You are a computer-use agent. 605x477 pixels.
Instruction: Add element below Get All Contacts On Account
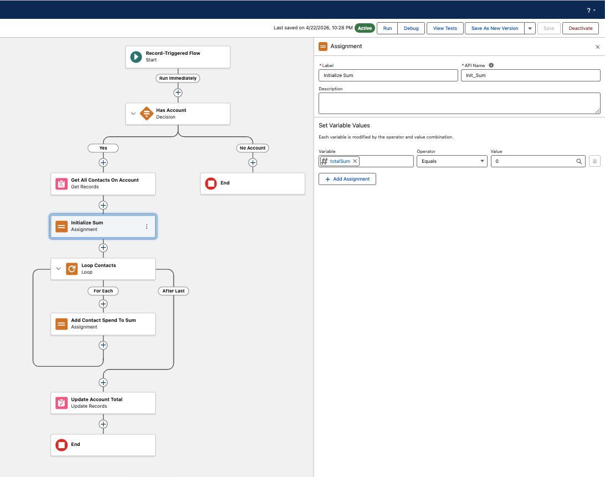click(103, 206)
